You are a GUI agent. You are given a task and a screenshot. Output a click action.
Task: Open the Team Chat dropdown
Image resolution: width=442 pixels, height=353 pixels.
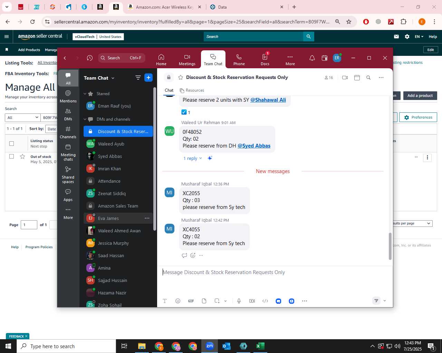click(99, 78)
